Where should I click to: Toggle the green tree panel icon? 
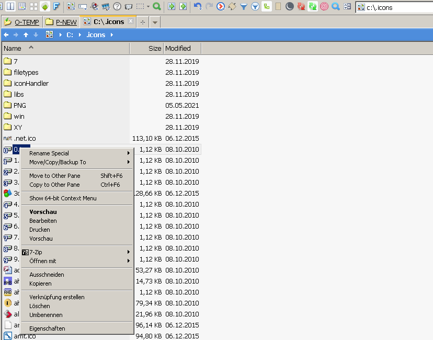pos(45,7)
